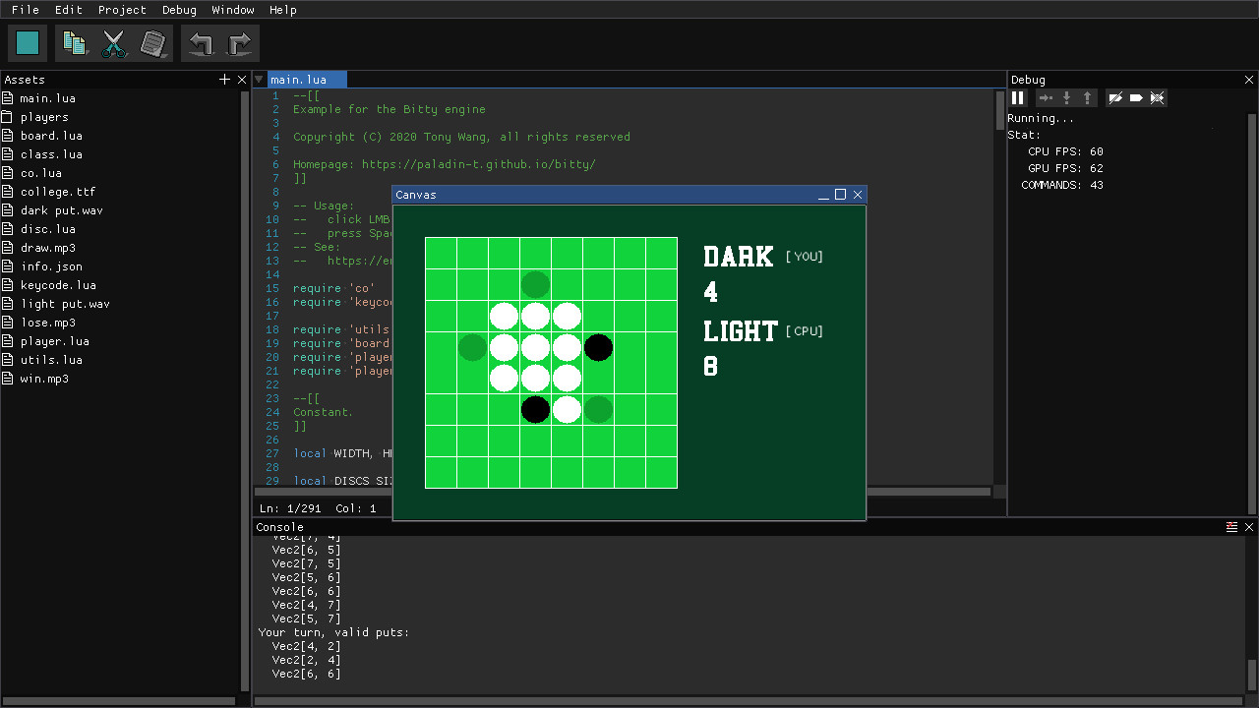Paste from the clipboard toolbar icon

154,42
